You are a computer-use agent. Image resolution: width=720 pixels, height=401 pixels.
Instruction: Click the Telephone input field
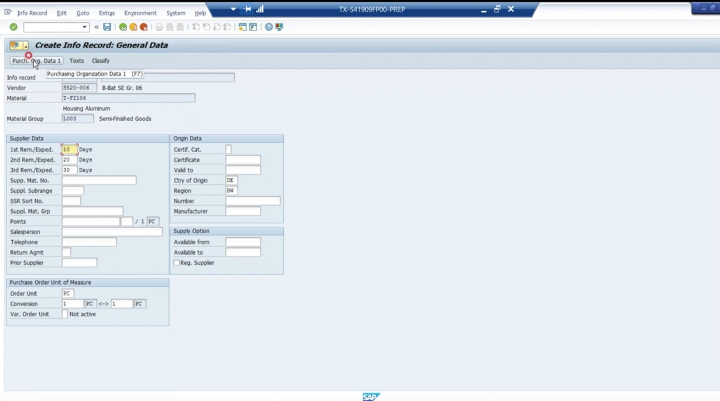click(x=89, y=242)
